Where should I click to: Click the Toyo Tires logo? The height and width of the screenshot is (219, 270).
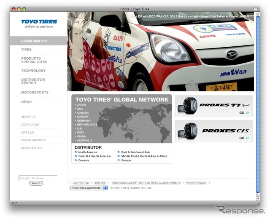tap(39, 24)
